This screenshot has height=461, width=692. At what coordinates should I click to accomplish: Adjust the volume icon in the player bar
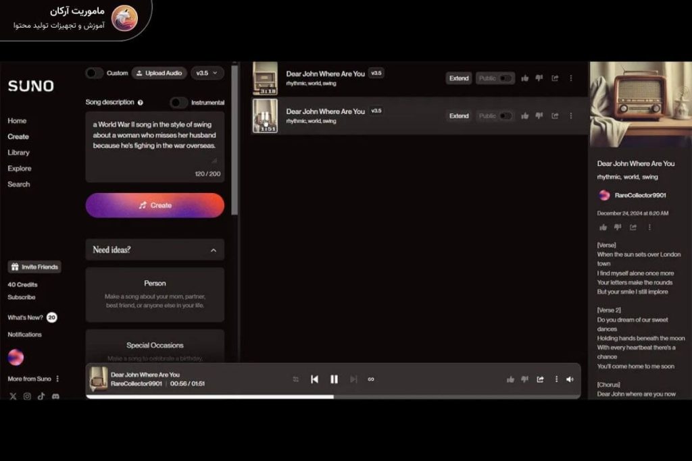click(570, 379)
